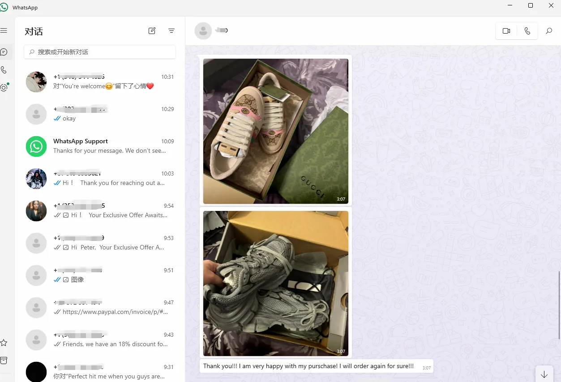Open the chat filter icon
The image size is (561, 382).
171,31
